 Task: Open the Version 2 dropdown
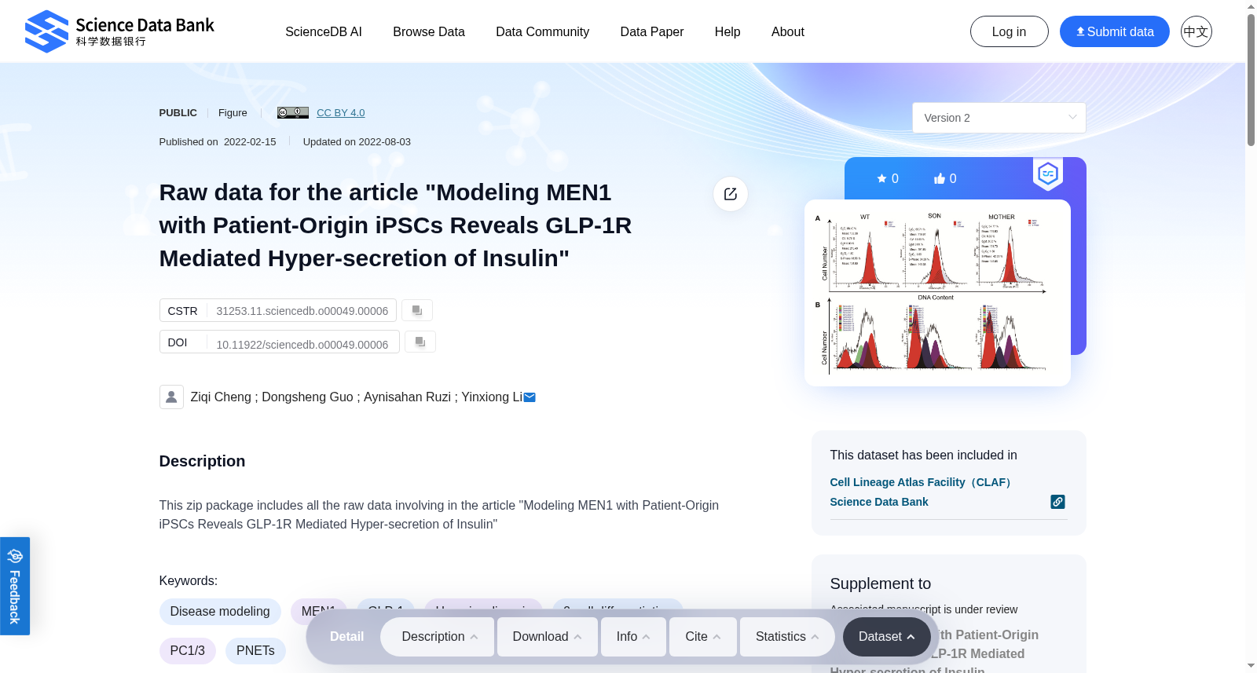(999, 118)
